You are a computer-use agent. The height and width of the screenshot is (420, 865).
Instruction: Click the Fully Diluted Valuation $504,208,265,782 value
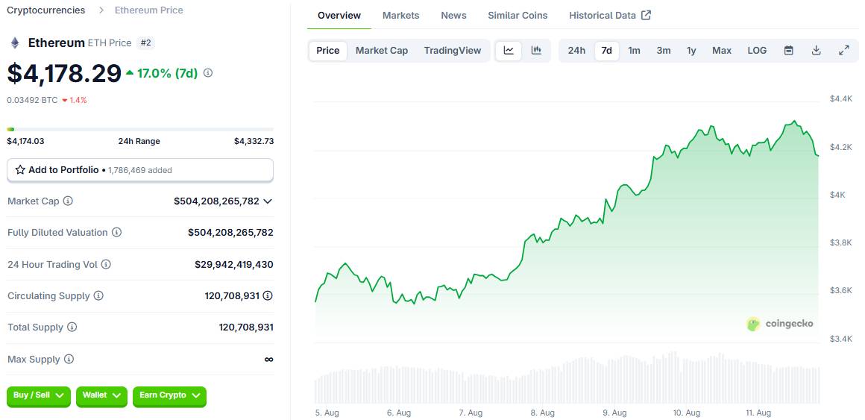[x=230, y=232]
